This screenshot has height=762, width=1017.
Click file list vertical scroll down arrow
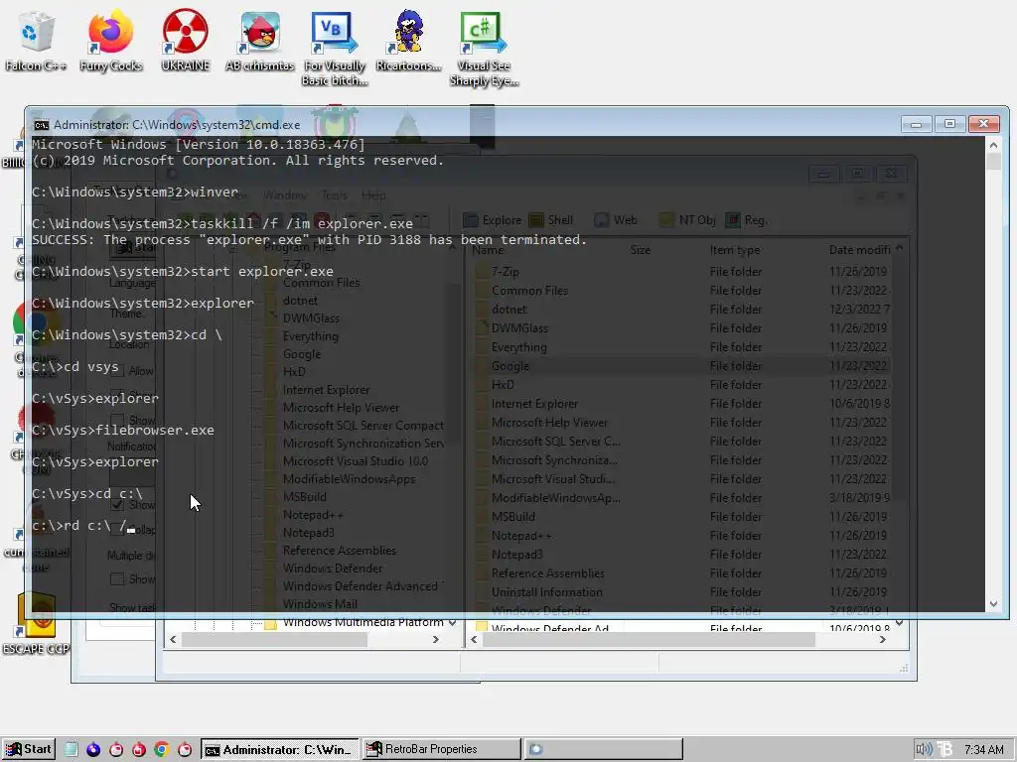pos(900,623)
